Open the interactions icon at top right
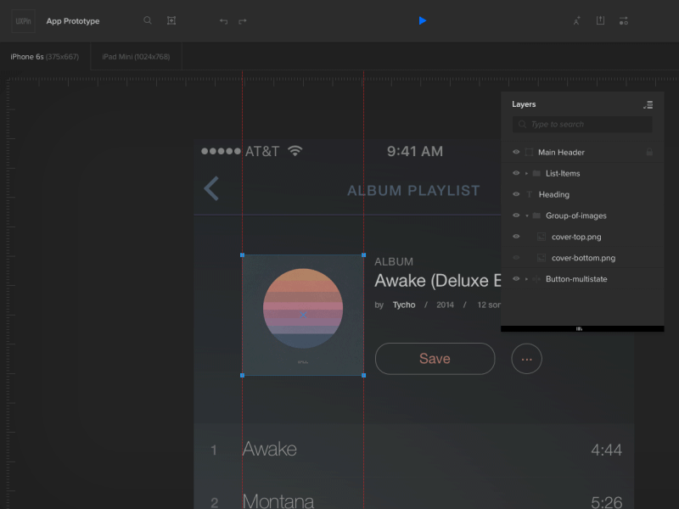The image size is (679, 509). (624, 20)
